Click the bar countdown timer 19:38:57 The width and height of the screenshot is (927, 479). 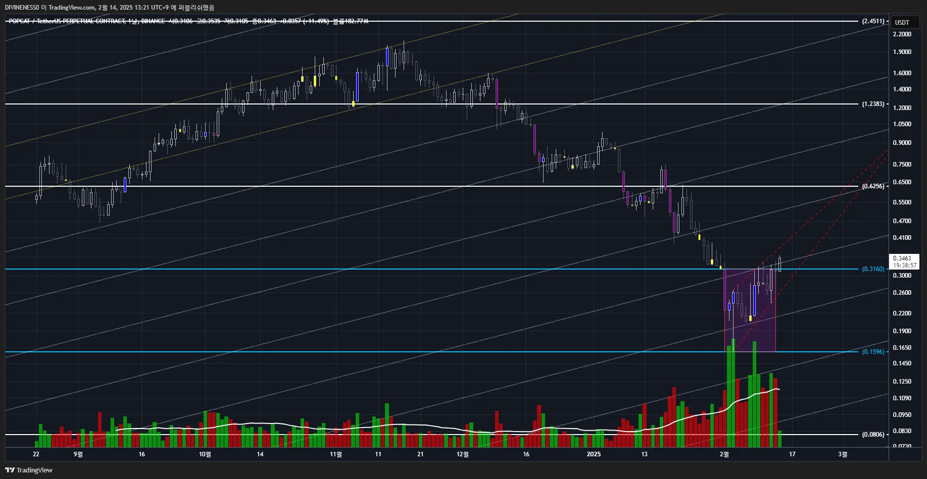[x=904, y=265]
